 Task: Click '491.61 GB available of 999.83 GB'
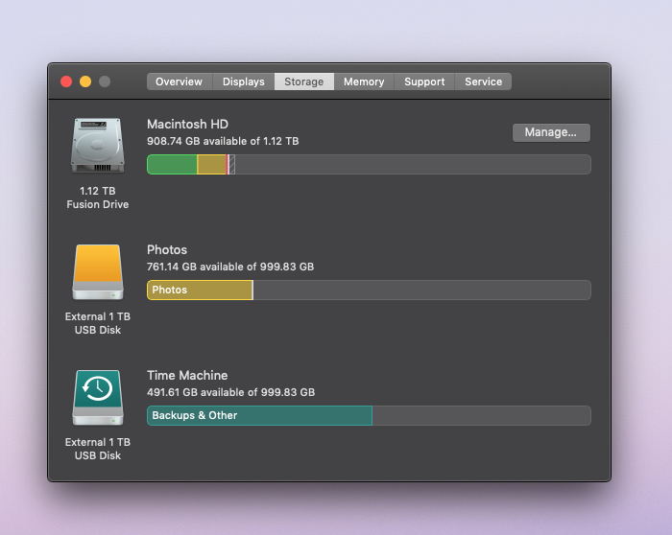(x=231, y=392)
